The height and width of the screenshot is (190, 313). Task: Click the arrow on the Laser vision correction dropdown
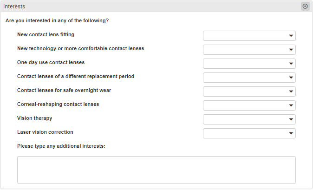291,133
